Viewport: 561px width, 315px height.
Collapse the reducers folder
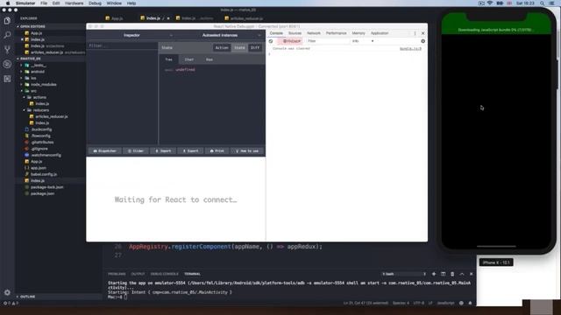pyautogui.click(x=41, y=110)
